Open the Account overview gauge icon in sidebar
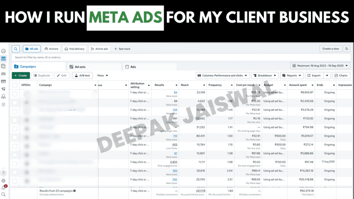The width and height of the screenshot is (354, 199). (x=3, y=51)
